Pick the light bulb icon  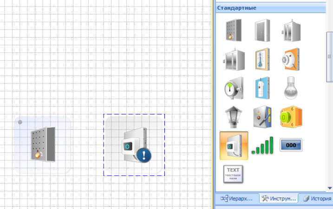tap(291, 88)
